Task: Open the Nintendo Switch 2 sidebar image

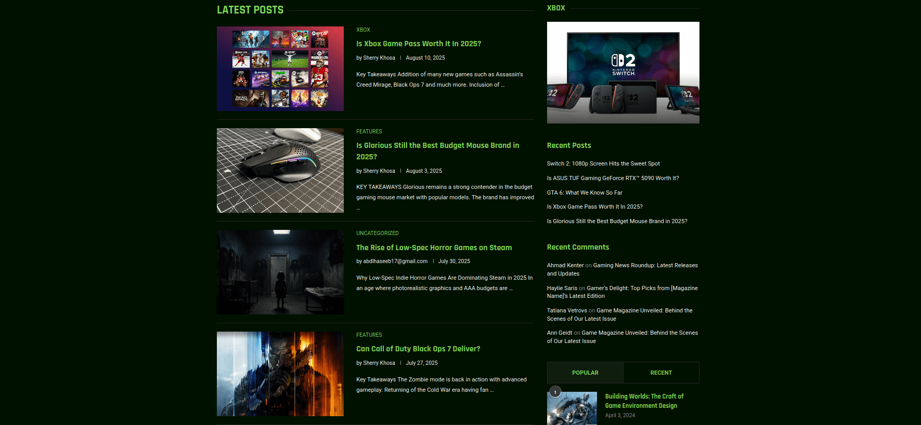Action: [623, 73]
